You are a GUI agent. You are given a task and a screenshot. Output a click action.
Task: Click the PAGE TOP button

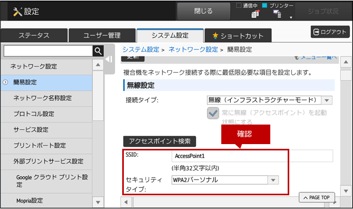(317, 197)
